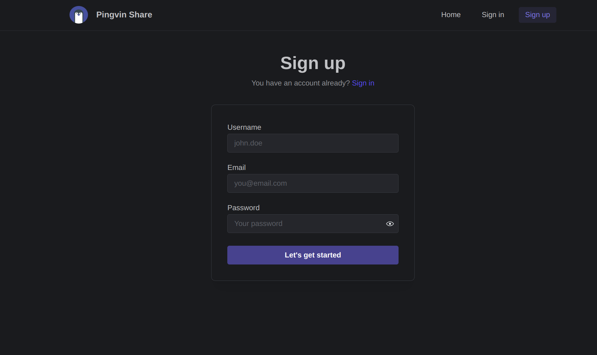The image size is (597, 355).
Task: Click the john.doe placeholder text
Action: click(248, 143)
